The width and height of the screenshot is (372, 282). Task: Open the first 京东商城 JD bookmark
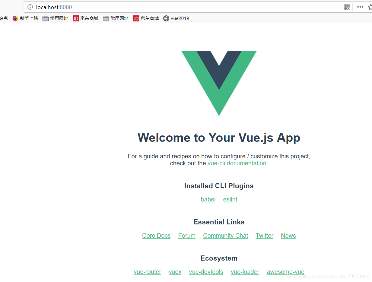coord(86,18)
